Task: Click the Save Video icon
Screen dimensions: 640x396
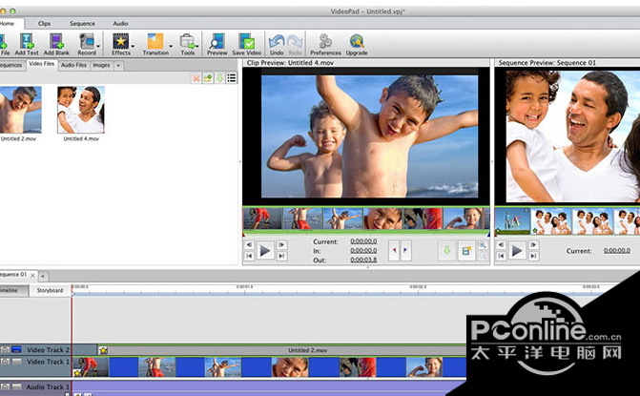Action: click(x=246, y=41)
